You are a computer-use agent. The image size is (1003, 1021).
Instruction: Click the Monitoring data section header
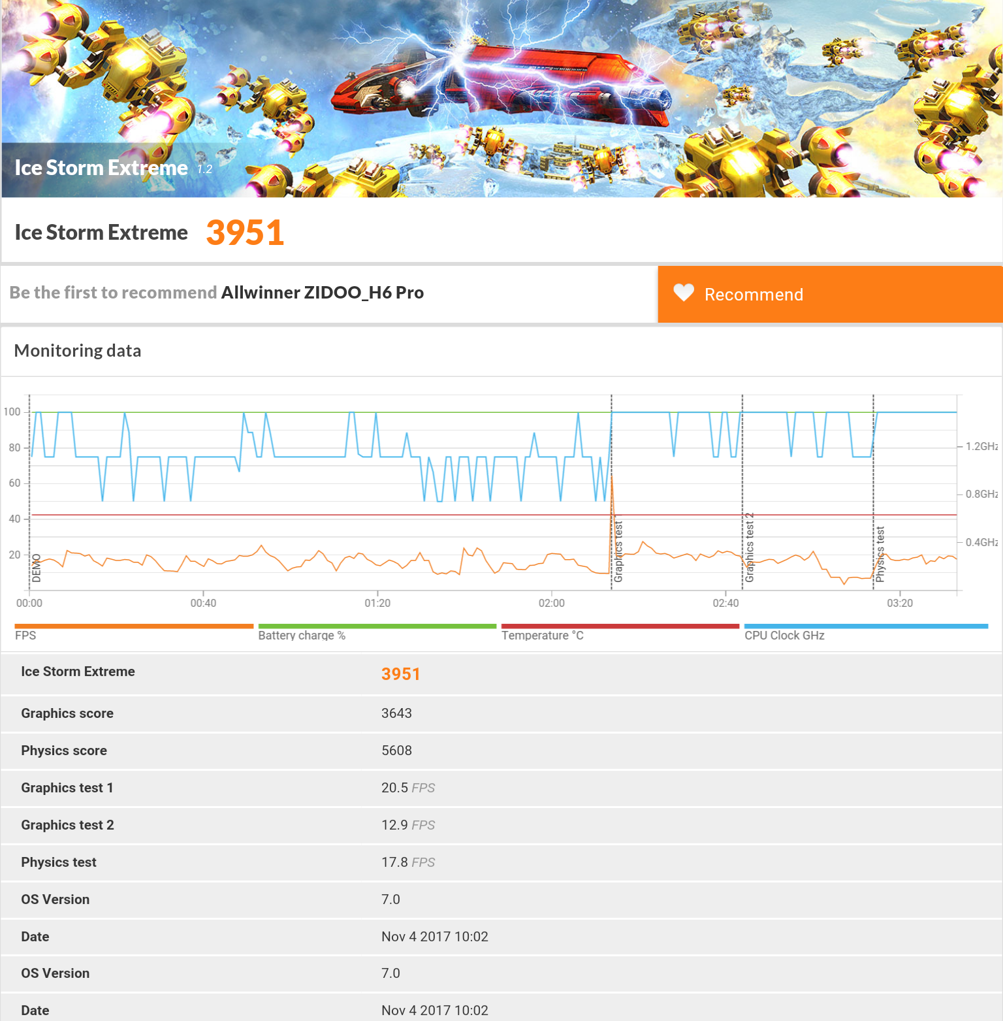coord(78,351)
